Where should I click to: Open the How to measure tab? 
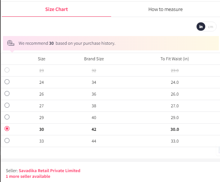click(166, 9)
